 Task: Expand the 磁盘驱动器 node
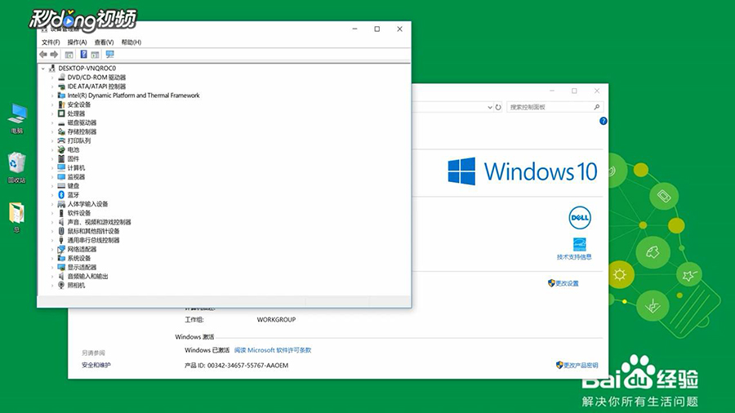(x=52, y=122)
